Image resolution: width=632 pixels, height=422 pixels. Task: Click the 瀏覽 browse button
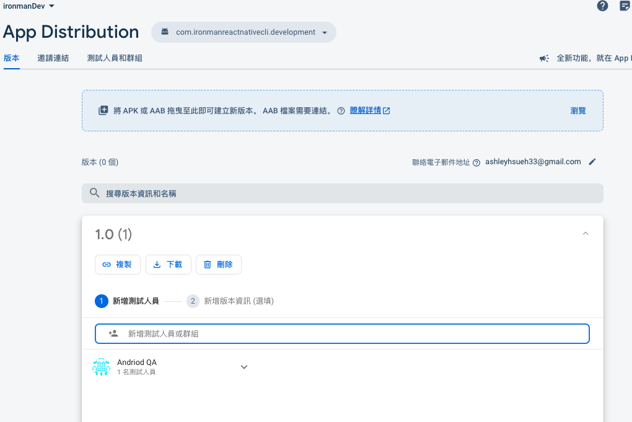pyautogui.click(x=578, y=110)
